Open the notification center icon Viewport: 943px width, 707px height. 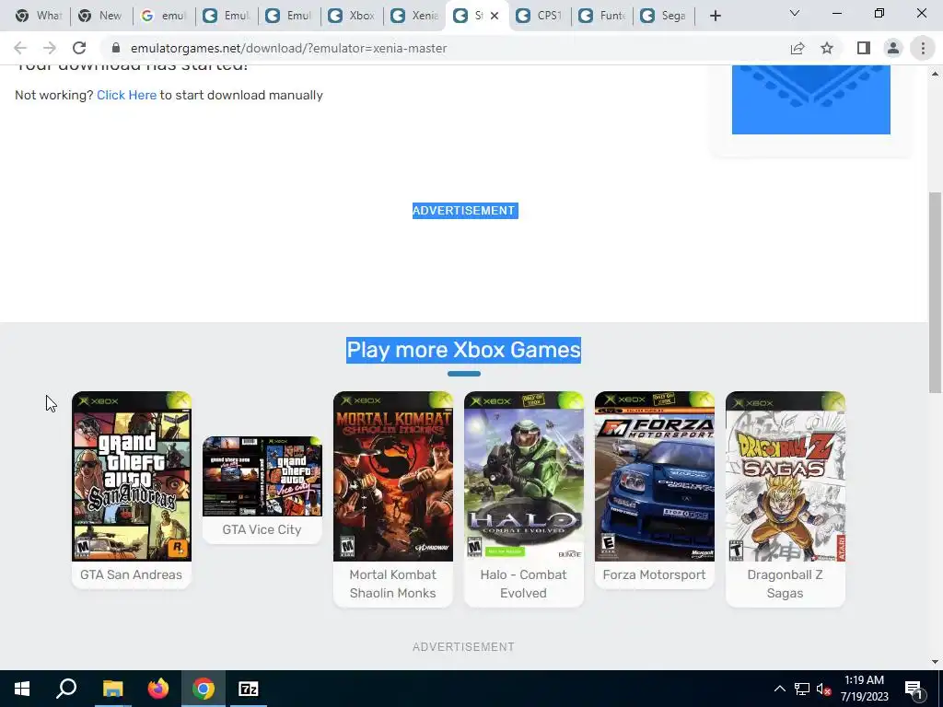coord(914,689)
